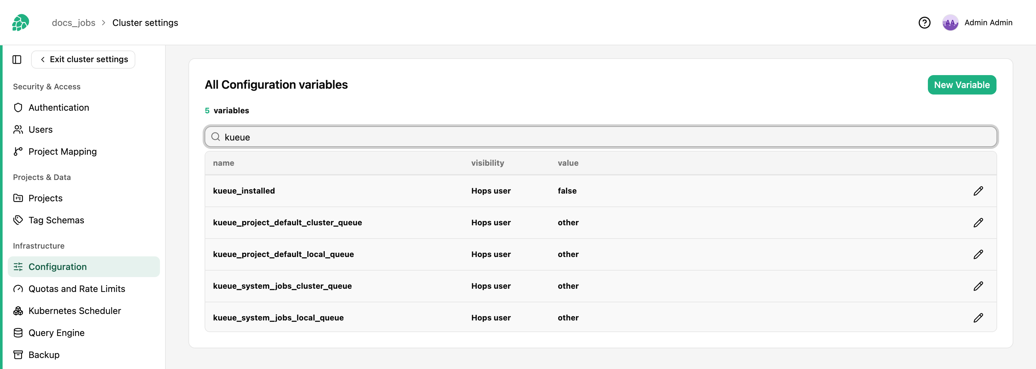The width and height of the screenshot is (1036, 369).
Task: Open the help question mark icon
Action: tap(924, 23)
